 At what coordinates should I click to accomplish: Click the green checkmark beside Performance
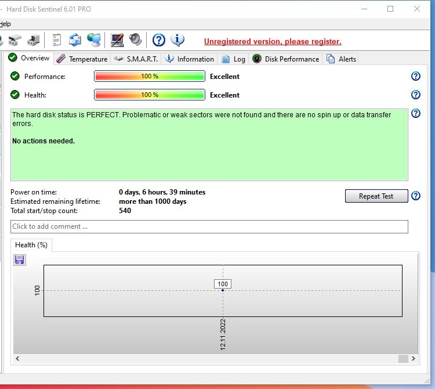(15, 76)
